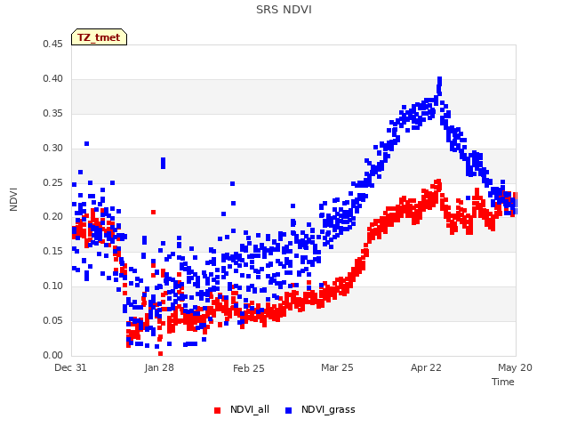Click the 0.05 y-axis tick label
This screenshot has width=569, height=427.
(52, 320)
